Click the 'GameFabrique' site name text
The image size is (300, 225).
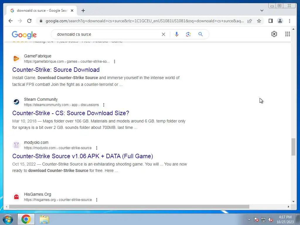click(38, 56)
